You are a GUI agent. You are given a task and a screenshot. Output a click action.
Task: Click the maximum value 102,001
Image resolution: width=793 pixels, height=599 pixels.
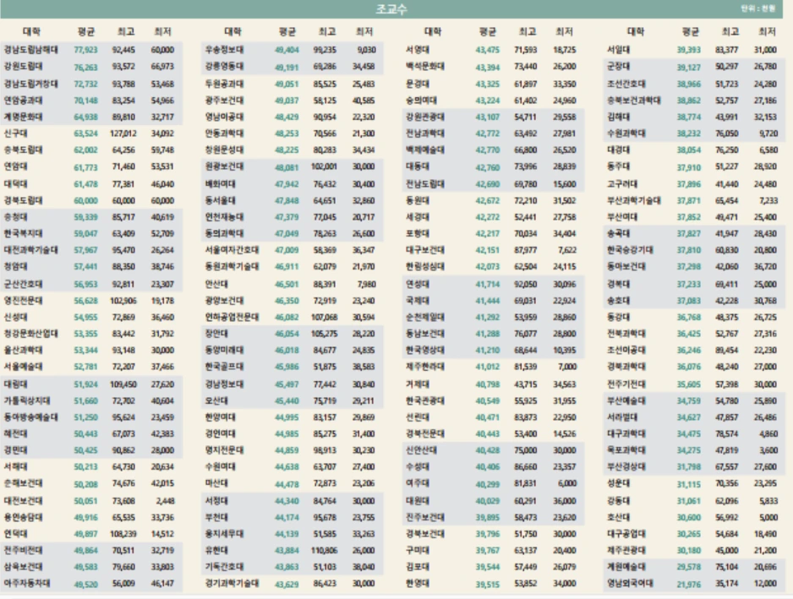pos(324,166)
